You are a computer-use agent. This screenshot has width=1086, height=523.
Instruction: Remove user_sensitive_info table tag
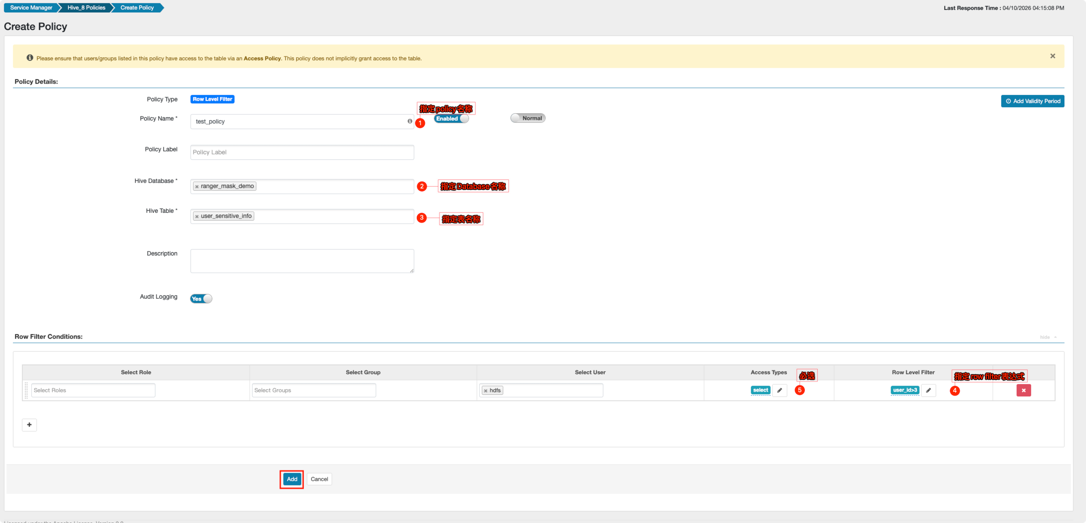tap(197, 216)
